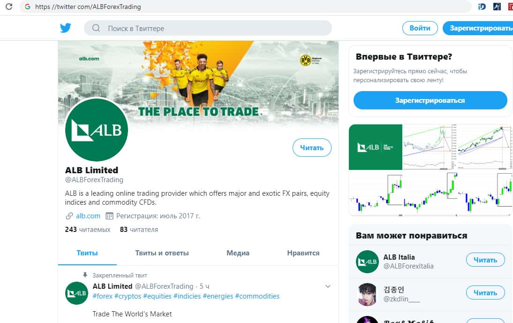The image size is (513, 323).
Task: Click pinned tweet ALB avatar
Action: coord(76,293)
